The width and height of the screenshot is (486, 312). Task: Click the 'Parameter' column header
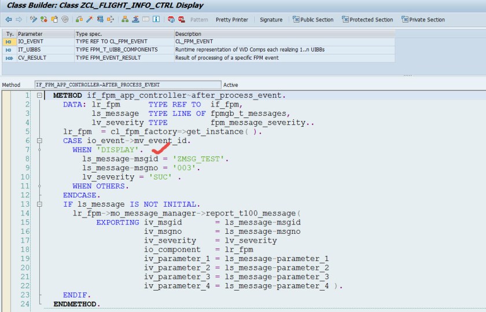[x=46, y=34]
